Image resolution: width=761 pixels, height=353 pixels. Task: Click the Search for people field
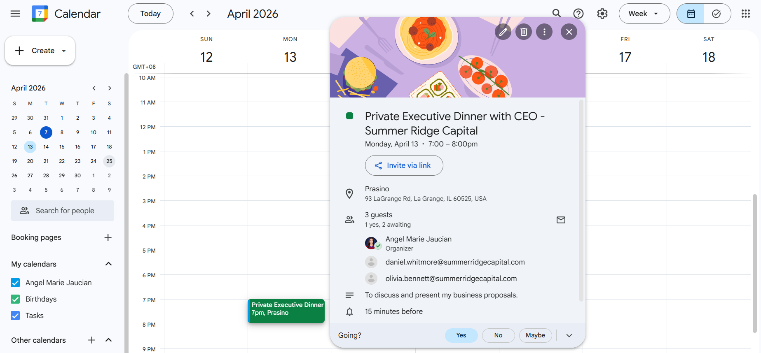click(63, 211)
